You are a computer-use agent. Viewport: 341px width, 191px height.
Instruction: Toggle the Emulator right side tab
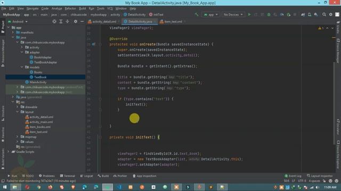pyautogui.click(x=338, y=127)
